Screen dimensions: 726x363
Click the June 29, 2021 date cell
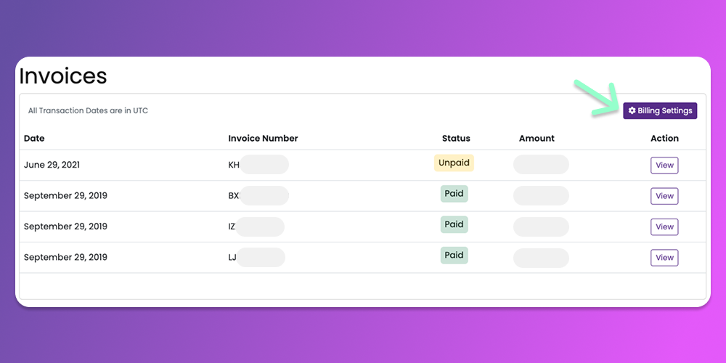point(52,165)
